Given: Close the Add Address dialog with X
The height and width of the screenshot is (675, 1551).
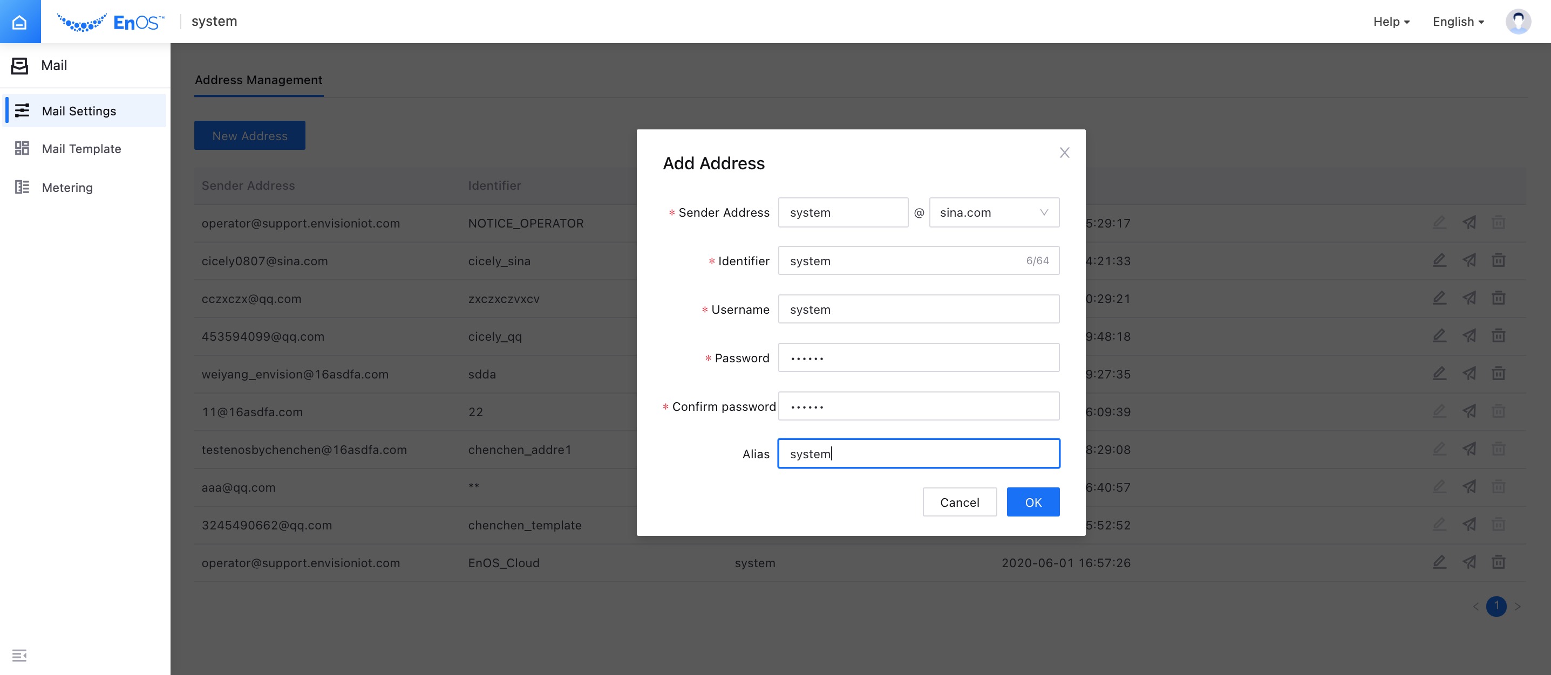Looking at the screenshot, I should pos(1065,153).
